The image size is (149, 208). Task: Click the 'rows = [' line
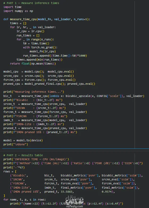(x=10, y=172)
